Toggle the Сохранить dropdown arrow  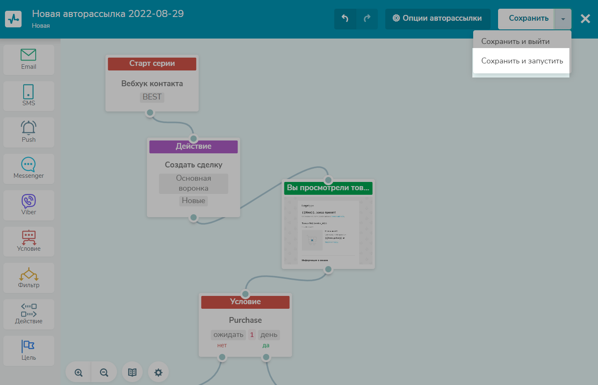[x=563, y=19]
